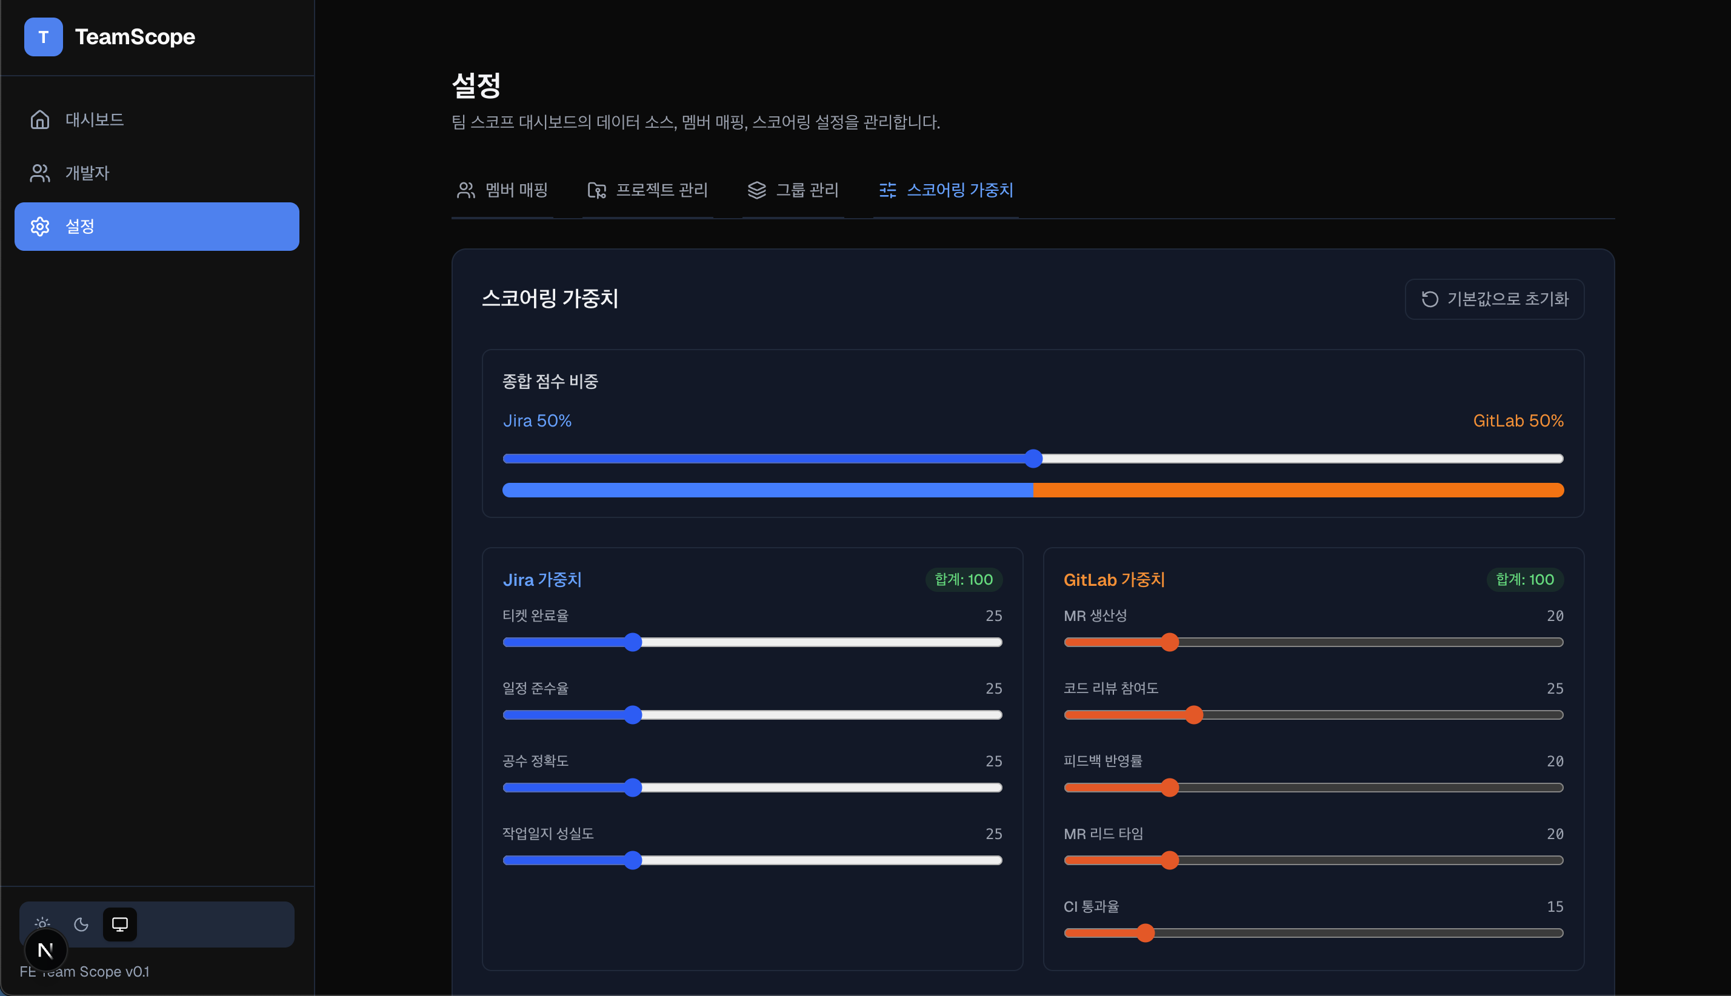The height and width of the screenshot is (996, 1731).
Task: Click the 티켓 완료율 slider handle
Action: [633, 642]
